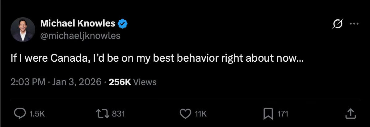Open Michael Knowles' profile picture
The image size is (370, 127).
click(x=23, y=30)
